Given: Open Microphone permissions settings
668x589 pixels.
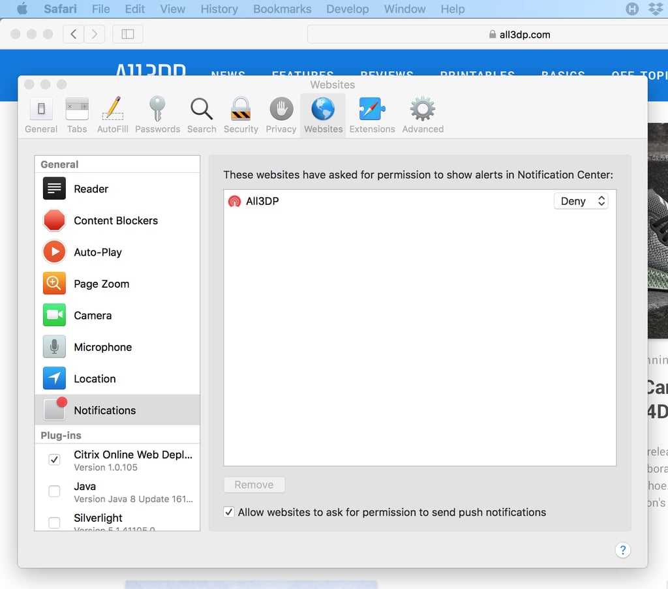Looking at the screenshot, I should coord(103,346).
